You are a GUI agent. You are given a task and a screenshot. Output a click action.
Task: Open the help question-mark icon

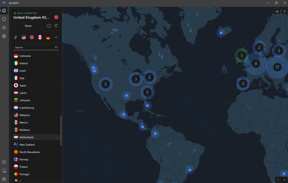4,162
